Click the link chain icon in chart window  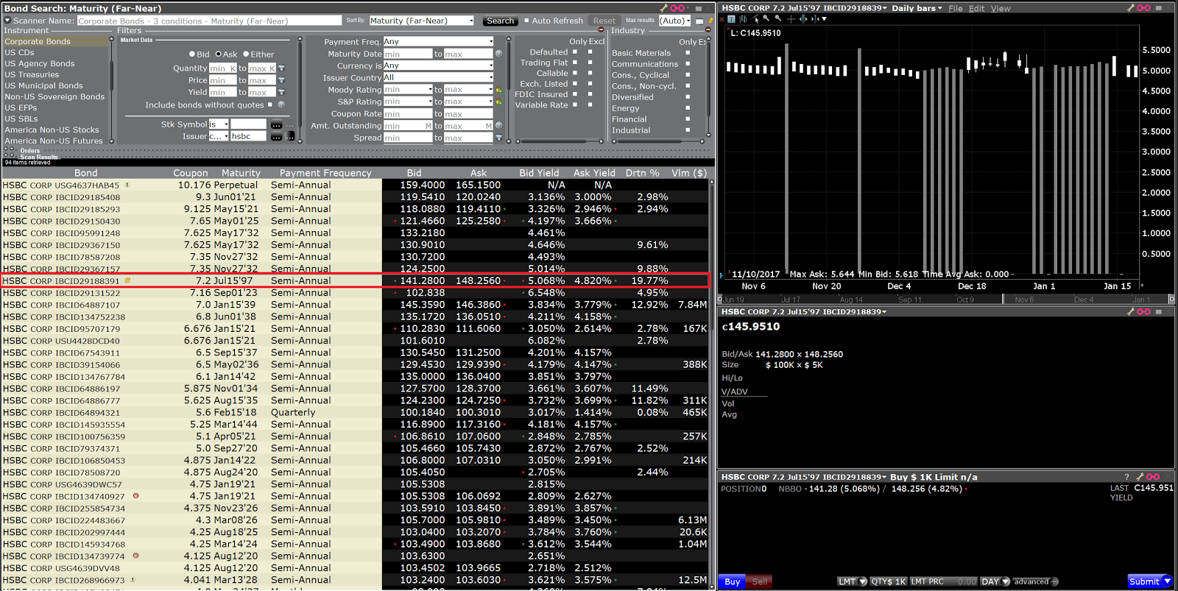[x=1143, y=8]
